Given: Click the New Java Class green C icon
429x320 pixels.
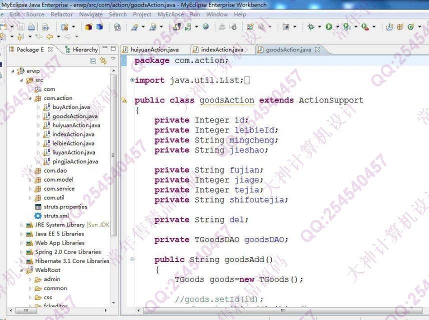Looking at the screenshot, I should pos(410,26).
